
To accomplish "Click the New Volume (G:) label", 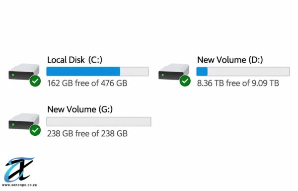I will point(80,109).
